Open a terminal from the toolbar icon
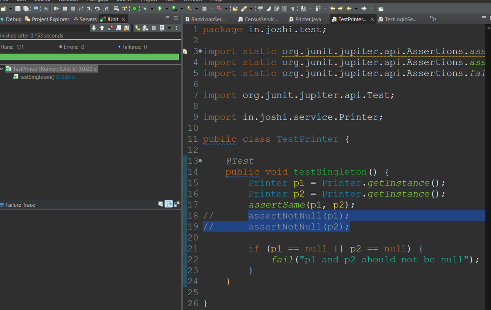This screenshot has width=491, height=310. (x=36, y=8)
